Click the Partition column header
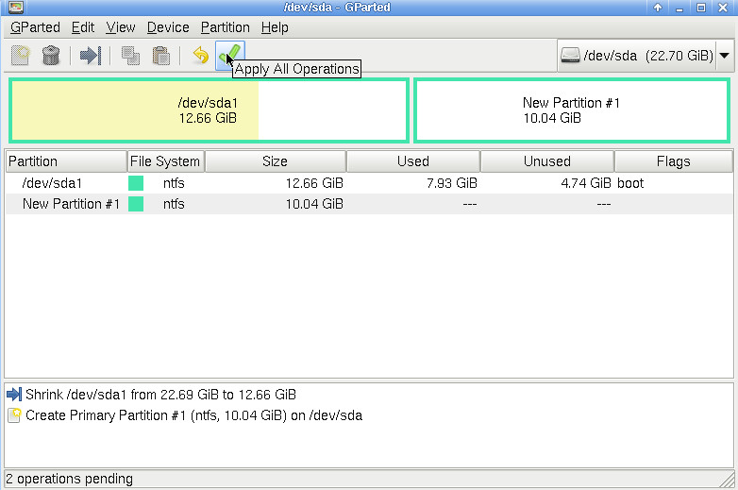The height and width of the screenshot is (490, 738). pyautogui.click(x=66, y=161)
